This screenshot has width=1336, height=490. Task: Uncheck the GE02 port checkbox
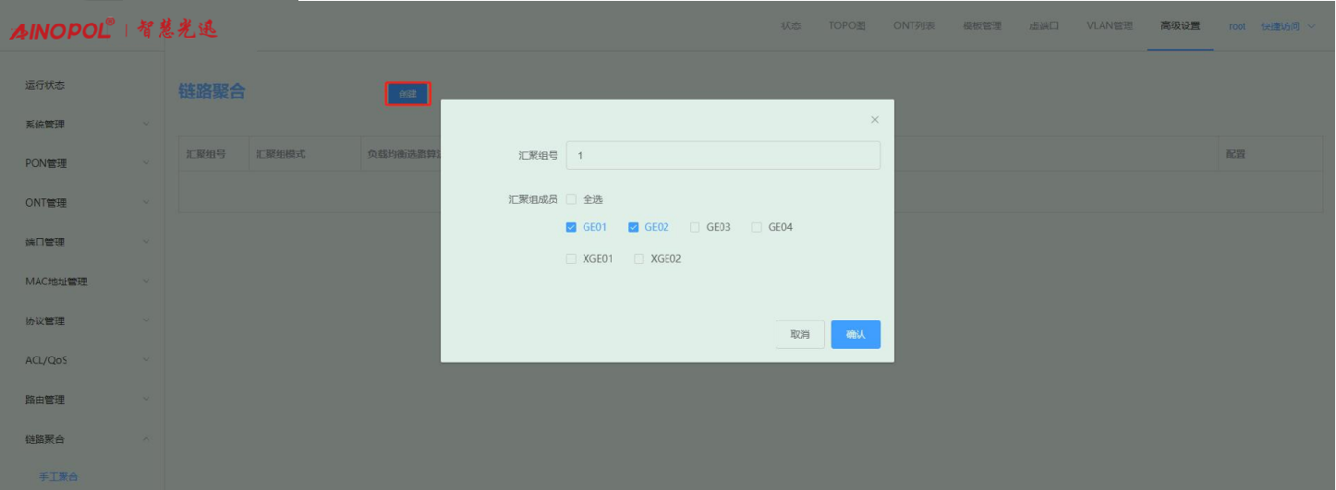(x=633, y=227)
